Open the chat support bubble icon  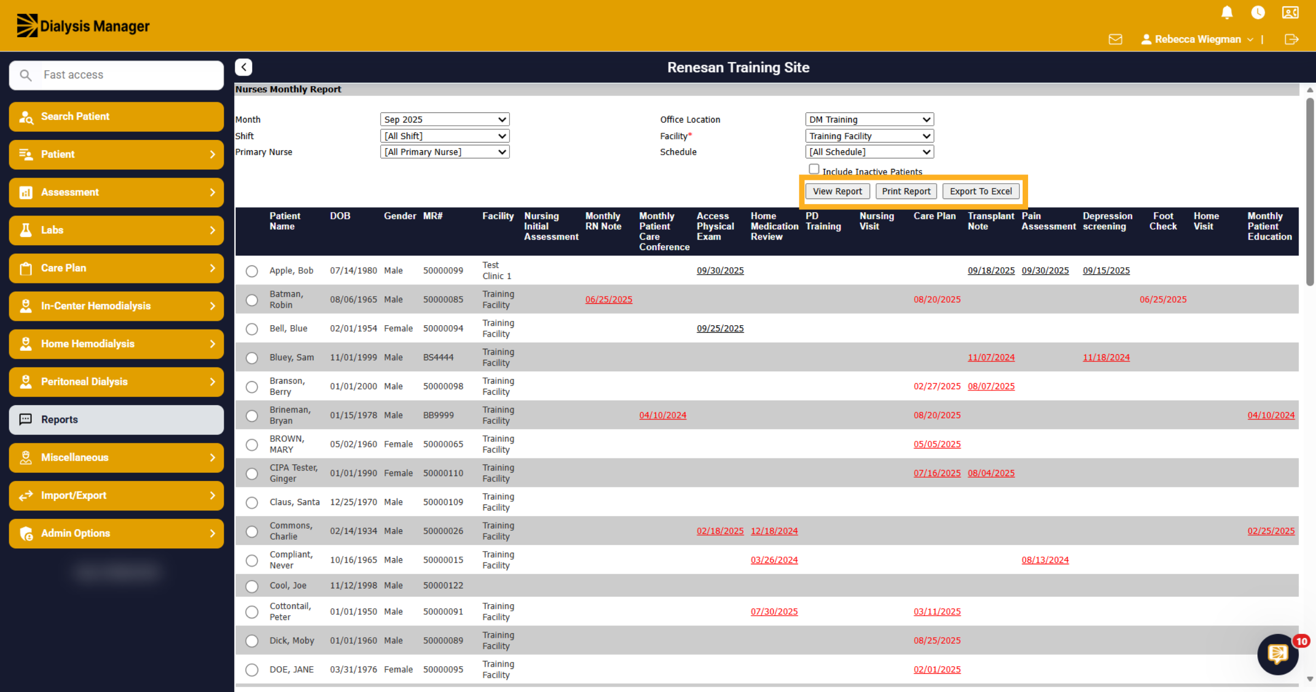pos(1278,654)
